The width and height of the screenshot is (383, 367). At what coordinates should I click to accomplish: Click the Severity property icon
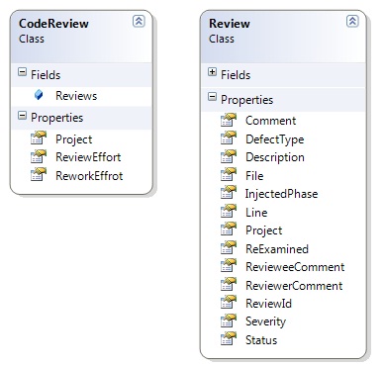point(229,321)
